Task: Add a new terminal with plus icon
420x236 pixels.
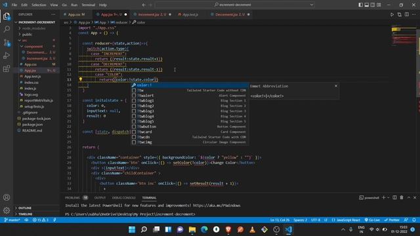Action: [x=383, y=197]
